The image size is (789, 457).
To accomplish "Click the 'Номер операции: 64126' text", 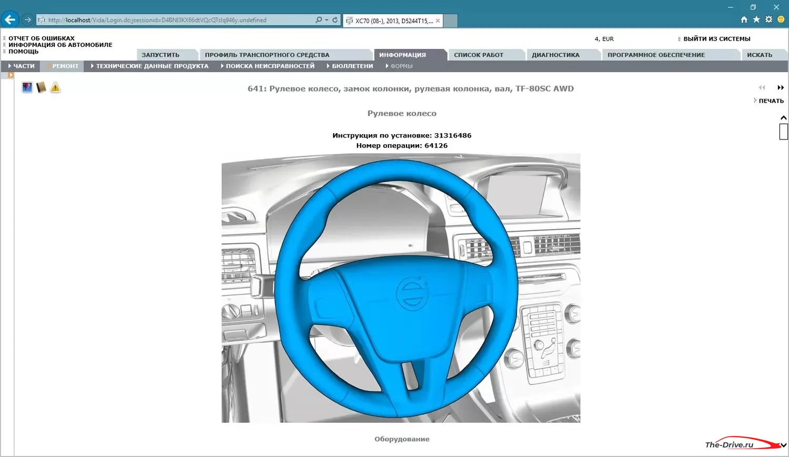I will (x=402, y=145).
